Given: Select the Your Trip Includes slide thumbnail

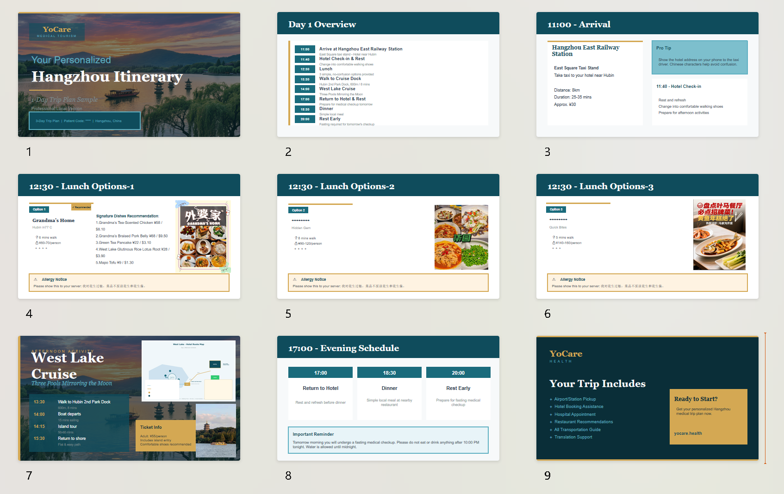Looking at the screenshot, I should pyautogui.click(x=647, y=398).
